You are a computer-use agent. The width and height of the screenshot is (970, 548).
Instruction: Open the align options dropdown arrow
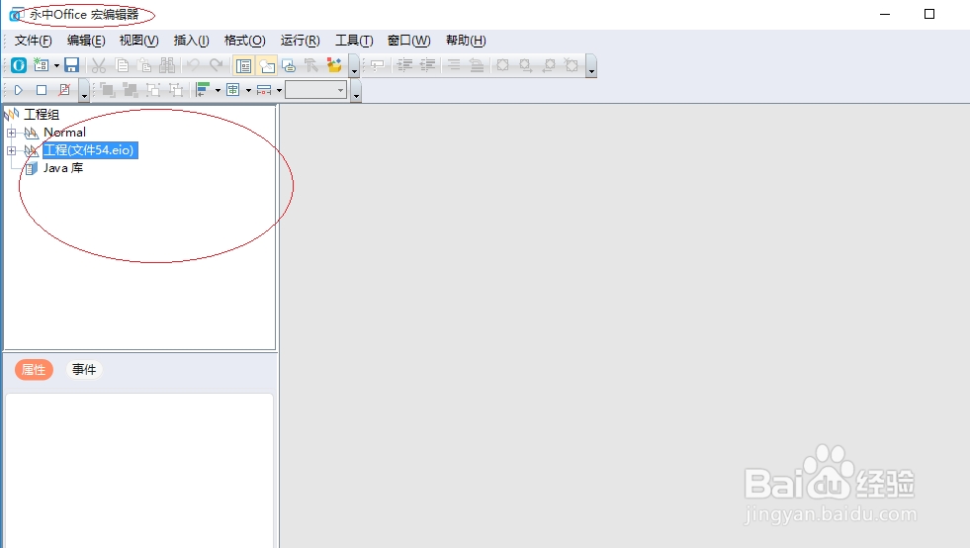(x=218, y=90)
